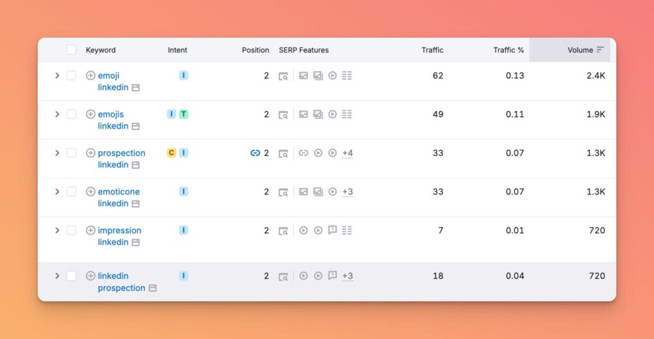Click the 1.9K volume value

(596, 114)
